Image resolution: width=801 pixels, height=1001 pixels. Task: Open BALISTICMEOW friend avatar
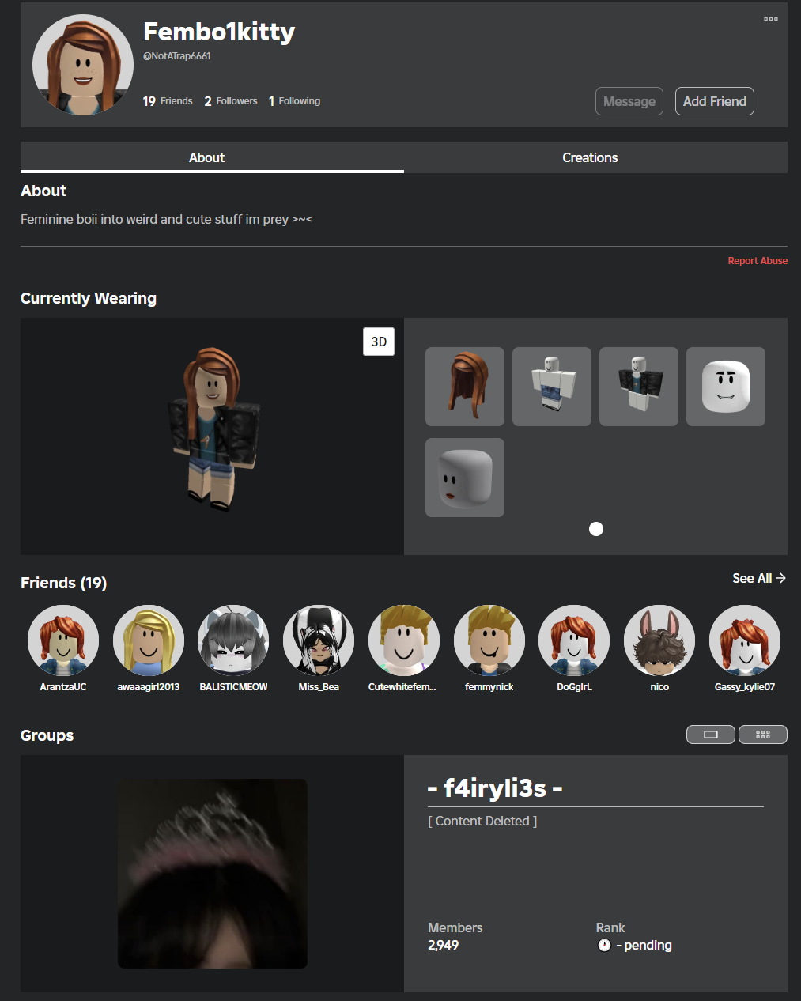click(233, 640)
